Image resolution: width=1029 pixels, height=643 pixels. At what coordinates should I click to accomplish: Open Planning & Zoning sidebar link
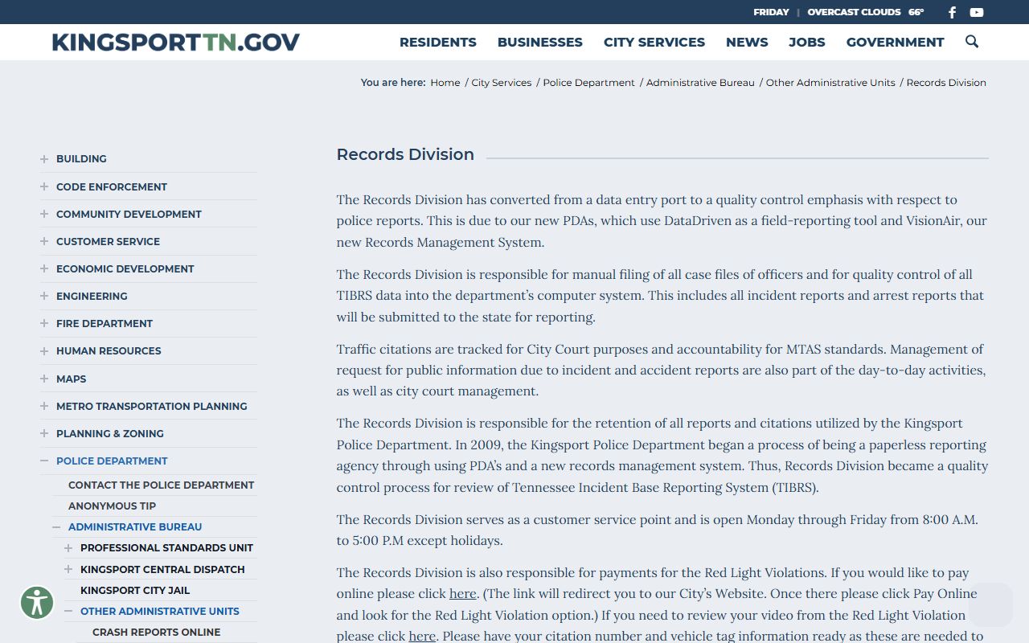tap(110, 433)
